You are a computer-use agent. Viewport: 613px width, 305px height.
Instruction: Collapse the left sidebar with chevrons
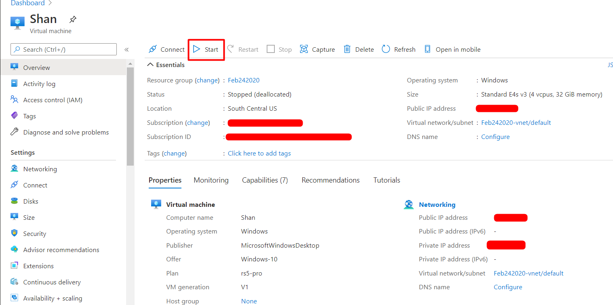126,50
